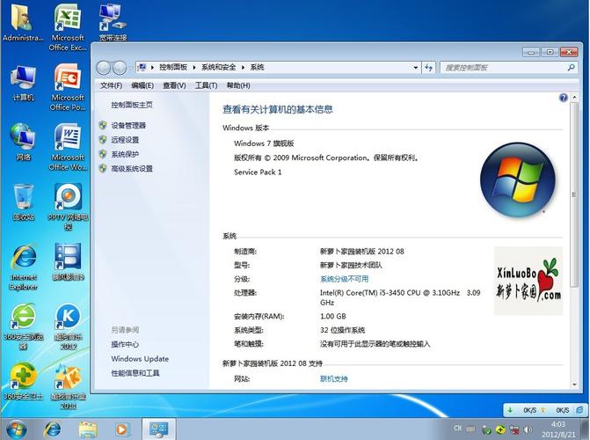Expand the address bar history dropdown

click(415, 68)
